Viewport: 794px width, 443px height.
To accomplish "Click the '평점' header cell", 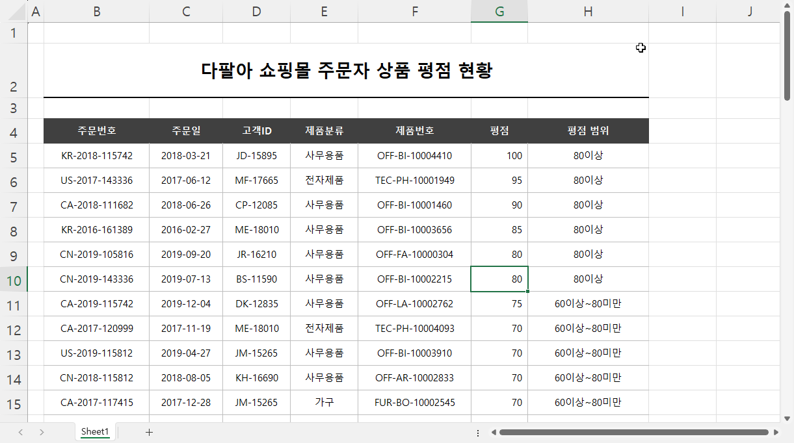I will pos(499,131).
